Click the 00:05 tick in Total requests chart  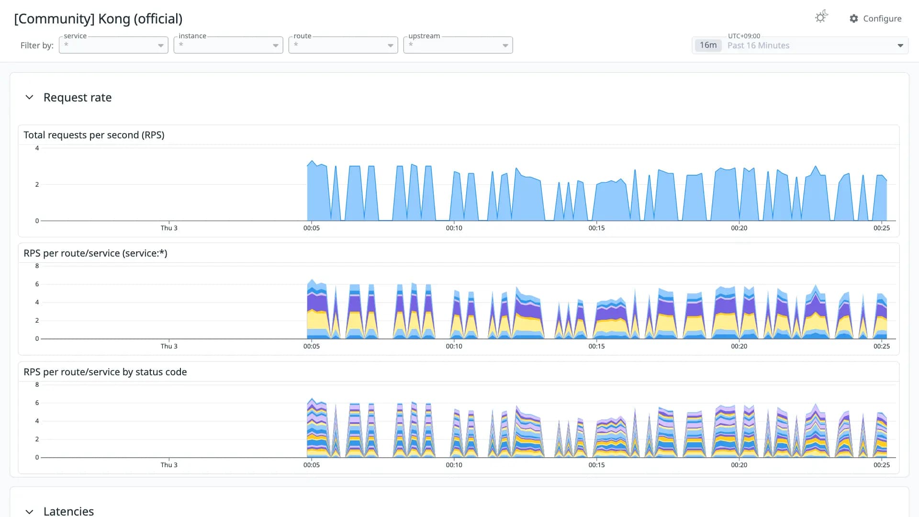[312, 228]
